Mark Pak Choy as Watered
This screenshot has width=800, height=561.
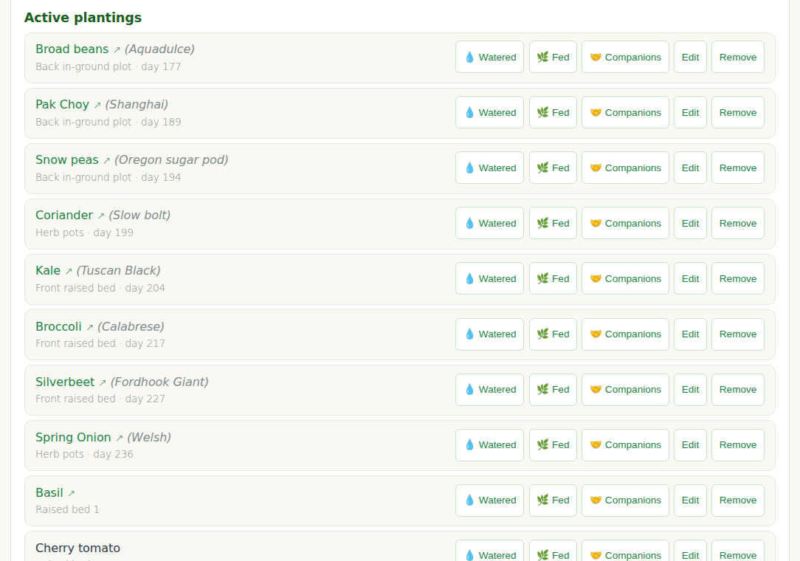pos(489,112)
